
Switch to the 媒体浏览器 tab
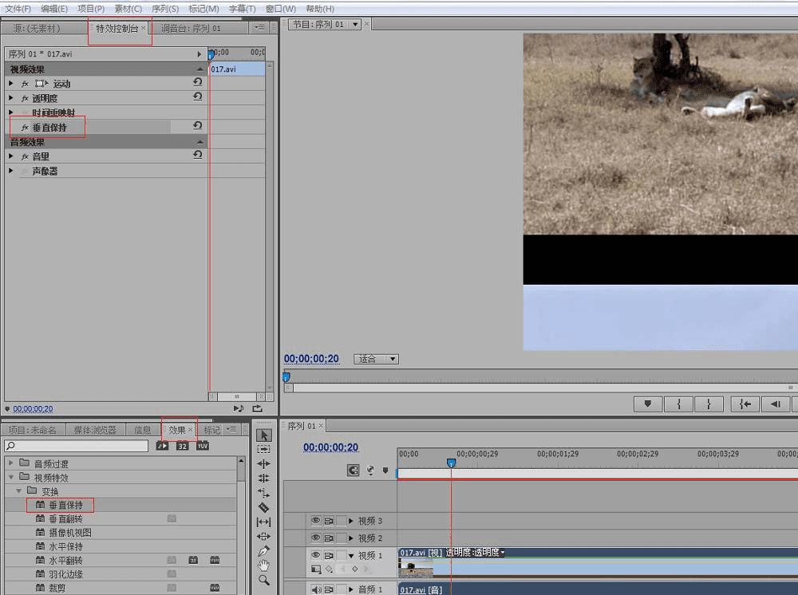tap(95, 430)
